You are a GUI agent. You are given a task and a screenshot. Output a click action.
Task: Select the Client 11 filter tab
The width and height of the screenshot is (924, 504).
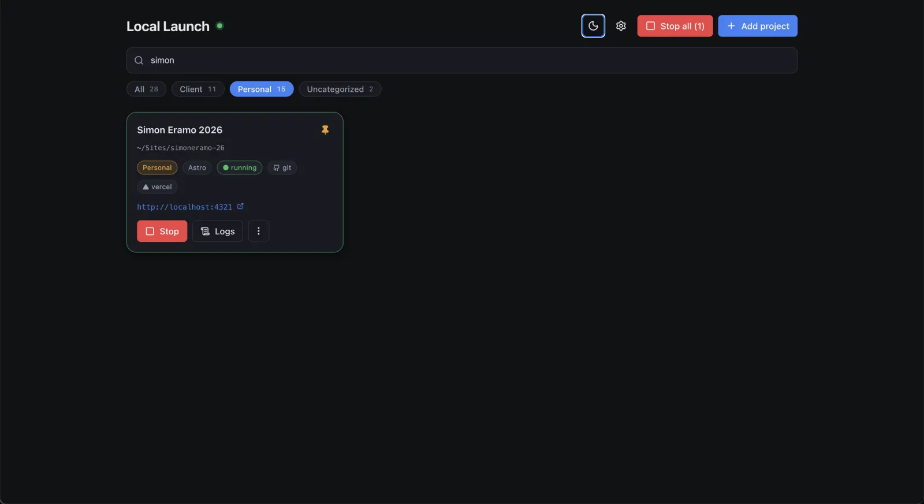(198, 89)
